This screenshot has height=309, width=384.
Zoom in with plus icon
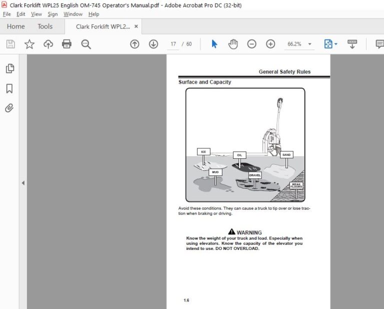click(x=270, y=44)
